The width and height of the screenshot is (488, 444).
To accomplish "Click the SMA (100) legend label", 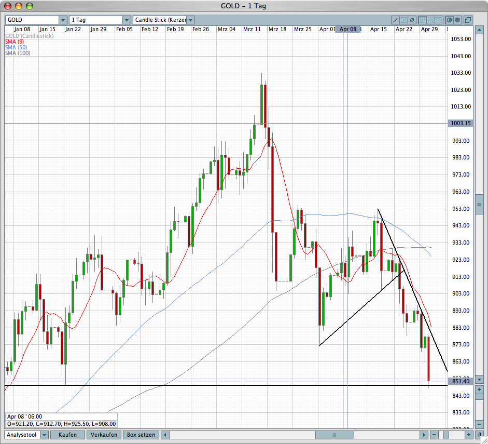I will 18,53.
